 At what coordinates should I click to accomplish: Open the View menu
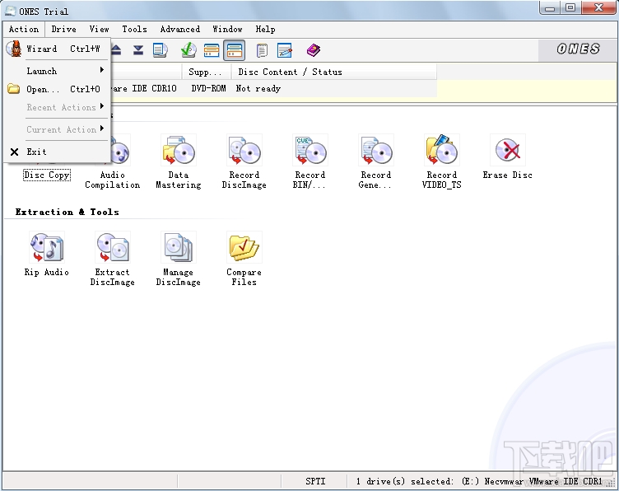click(x=99, y=29)
